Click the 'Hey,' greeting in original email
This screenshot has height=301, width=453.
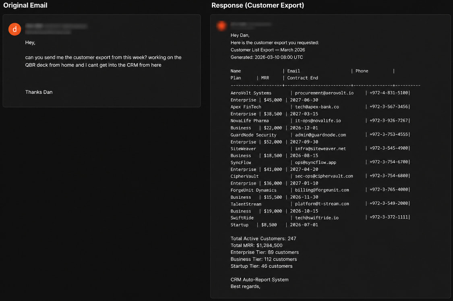[30, 42]
